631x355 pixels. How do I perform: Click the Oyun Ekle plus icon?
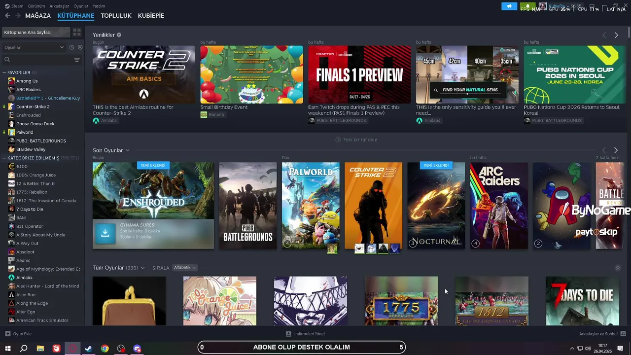pyautogui.click(x=7, y=334)
